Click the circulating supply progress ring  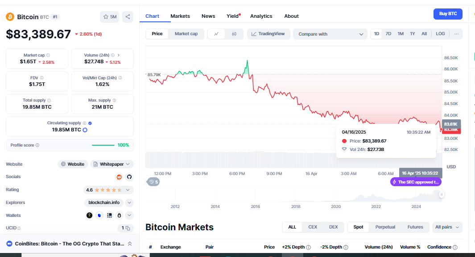[x=85, y=130]
